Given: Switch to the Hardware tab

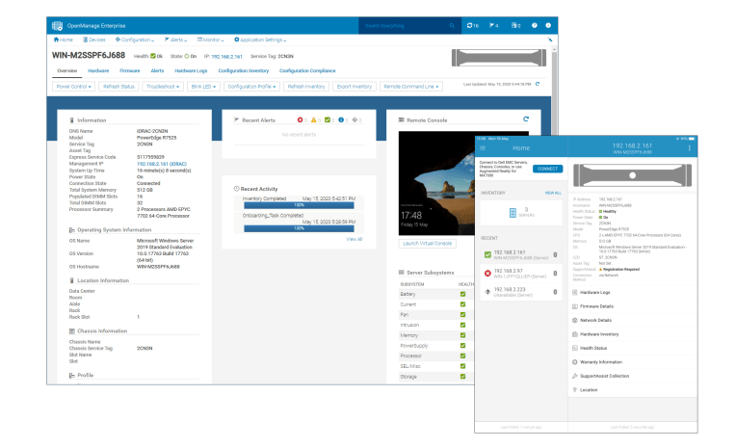Looking at the screenshot, I should tap(98, 71).
